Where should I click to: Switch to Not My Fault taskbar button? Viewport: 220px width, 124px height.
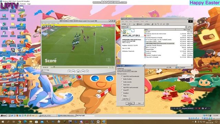point(85,115)
